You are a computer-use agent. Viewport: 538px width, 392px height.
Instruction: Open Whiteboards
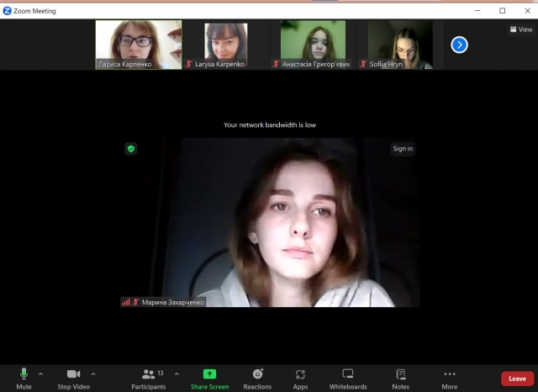point(348,379)
